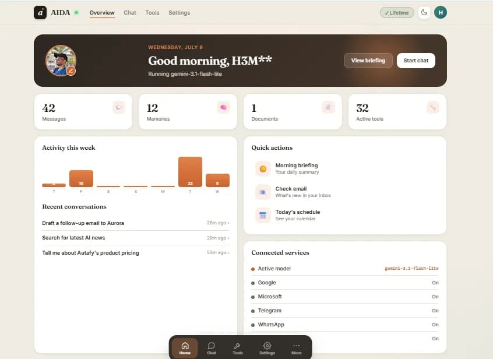Click the Telegram service row name
This screenshot has height=359, width=493.
[x=270, y=311]
